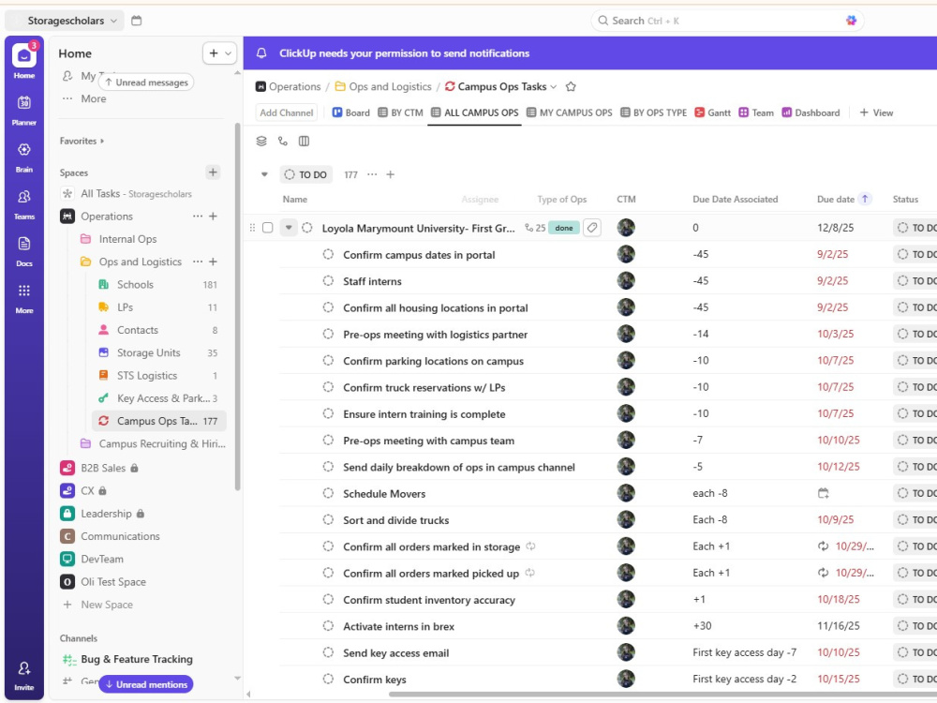Toggle status circle for Pre-ops meeting with logistics partner
Screen dimensions: 937x703
coord(328,334)
